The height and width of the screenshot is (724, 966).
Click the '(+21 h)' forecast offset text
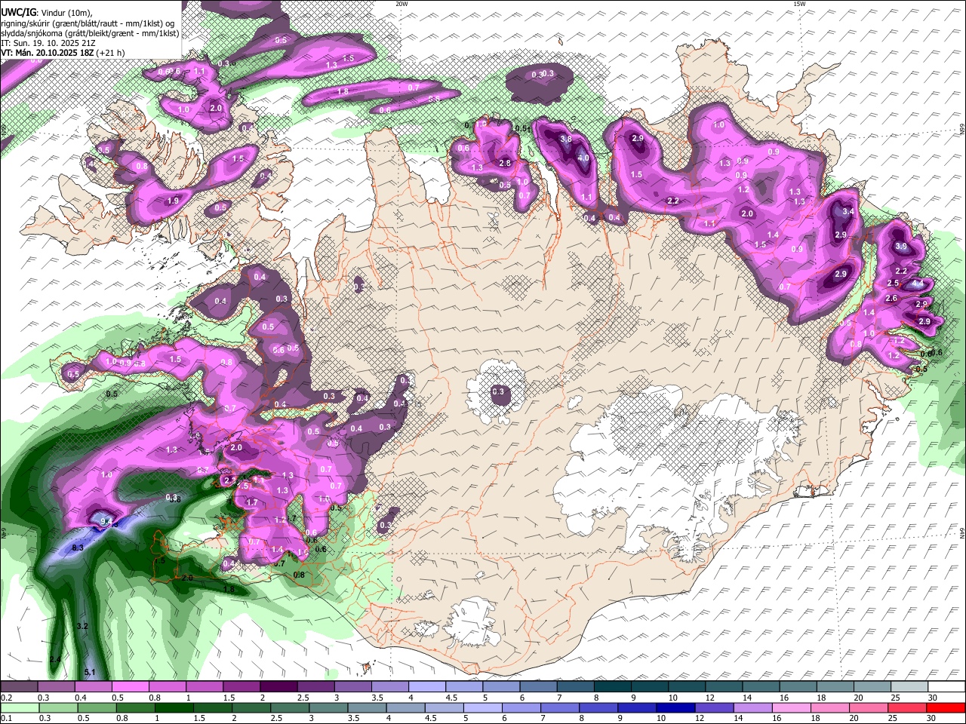[x=110, y=53]
